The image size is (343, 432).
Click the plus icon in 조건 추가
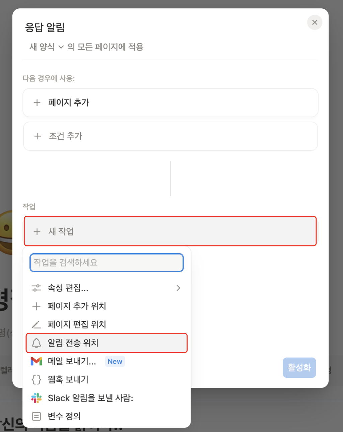pyautogui.click(x=38, y=136)
